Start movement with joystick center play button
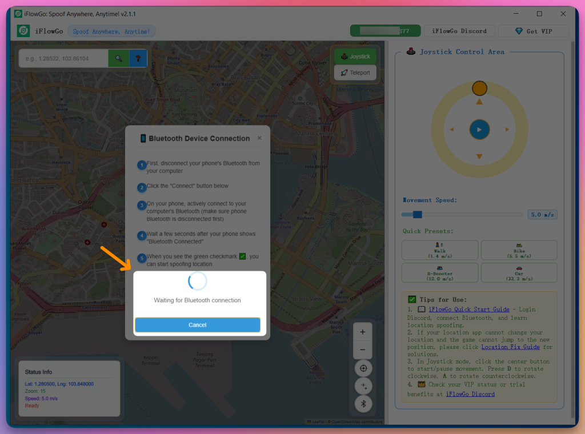585x434 pixels. click(479, 130)
